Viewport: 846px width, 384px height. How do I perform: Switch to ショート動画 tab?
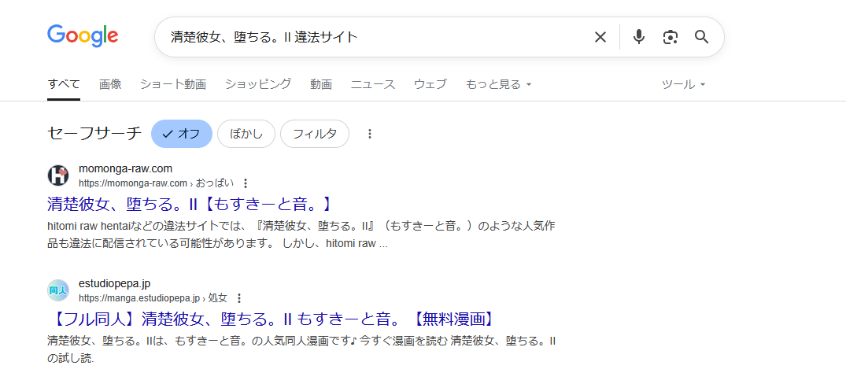coord(173,84)
